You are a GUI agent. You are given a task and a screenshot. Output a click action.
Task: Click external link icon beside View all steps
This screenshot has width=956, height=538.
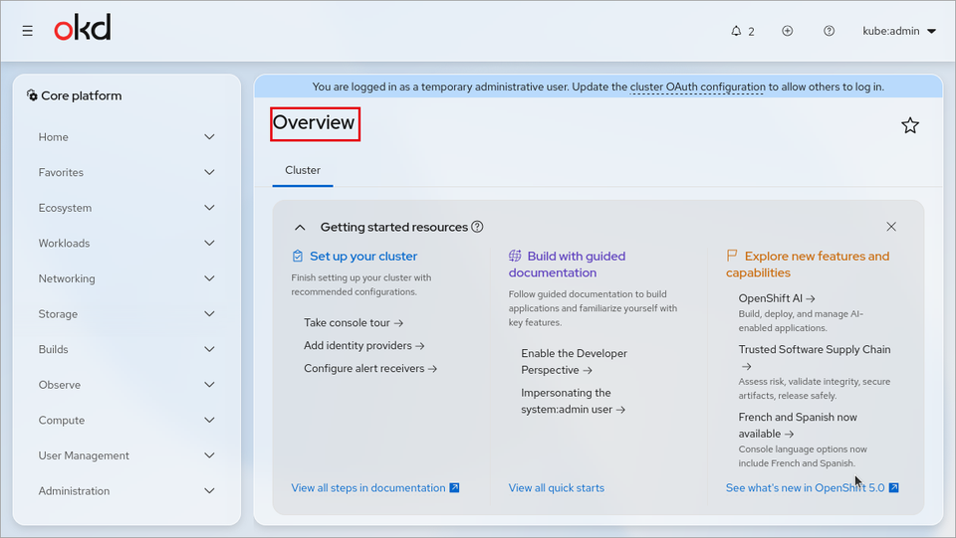pyautogui.click(x=454, y=487)
